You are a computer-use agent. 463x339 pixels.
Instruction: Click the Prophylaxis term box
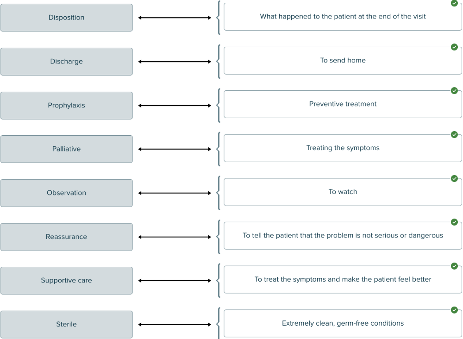click(66, 106)
